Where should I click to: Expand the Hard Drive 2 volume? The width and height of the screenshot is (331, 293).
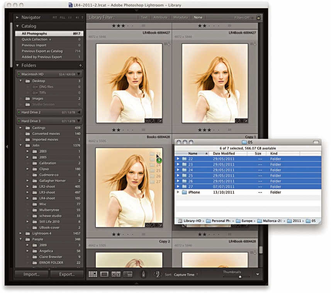(x=79, y=112)
